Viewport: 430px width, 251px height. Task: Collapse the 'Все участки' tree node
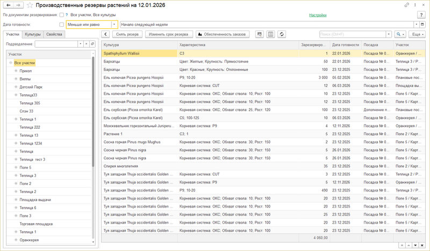click(10, 63)
